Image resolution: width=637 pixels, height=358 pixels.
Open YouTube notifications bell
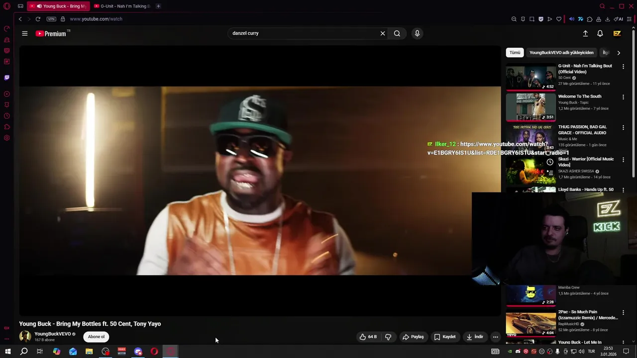[x=600, y=33]
